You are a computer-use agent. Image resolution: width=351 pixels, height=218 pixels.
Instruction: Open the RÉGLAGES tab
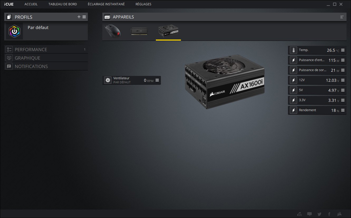coord(143,4)
